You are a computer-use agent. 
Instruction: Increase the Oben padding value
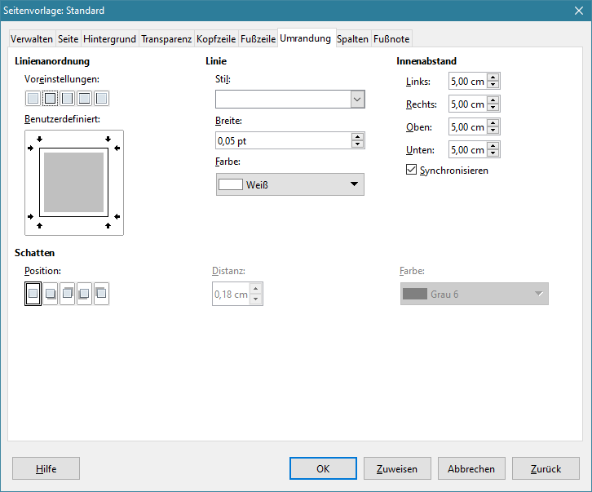493,123
